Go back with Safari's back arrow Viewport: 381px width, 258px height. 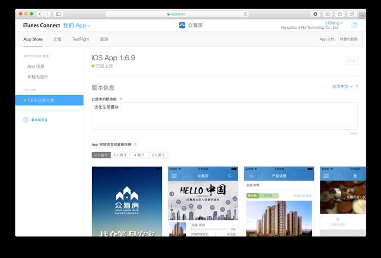(x=40, y=14)
